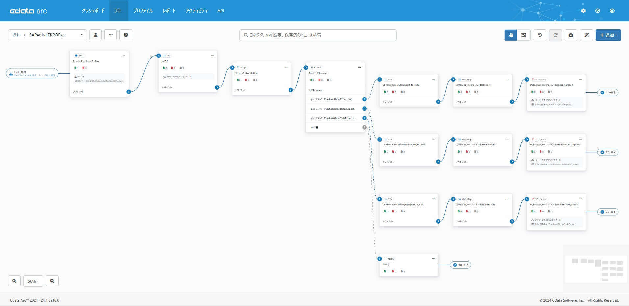Click the undo arrow icon

click(540, 35)
